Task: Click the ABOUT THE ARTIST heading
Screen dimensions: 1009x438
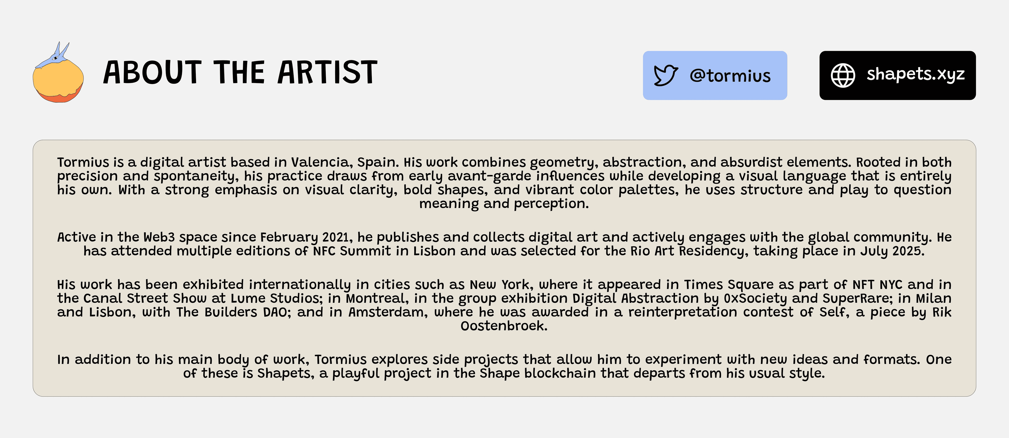Action: [x=240, y=72]
